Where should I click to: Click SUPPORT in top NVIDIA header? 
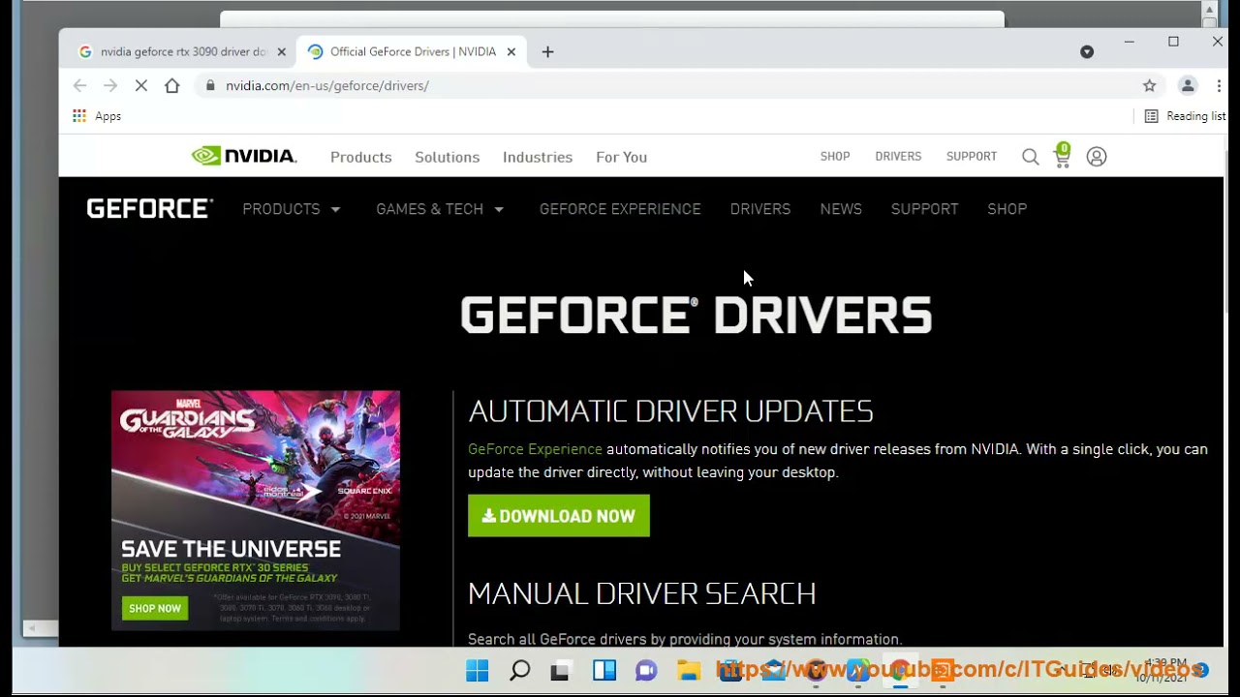(x=972, y=157)
